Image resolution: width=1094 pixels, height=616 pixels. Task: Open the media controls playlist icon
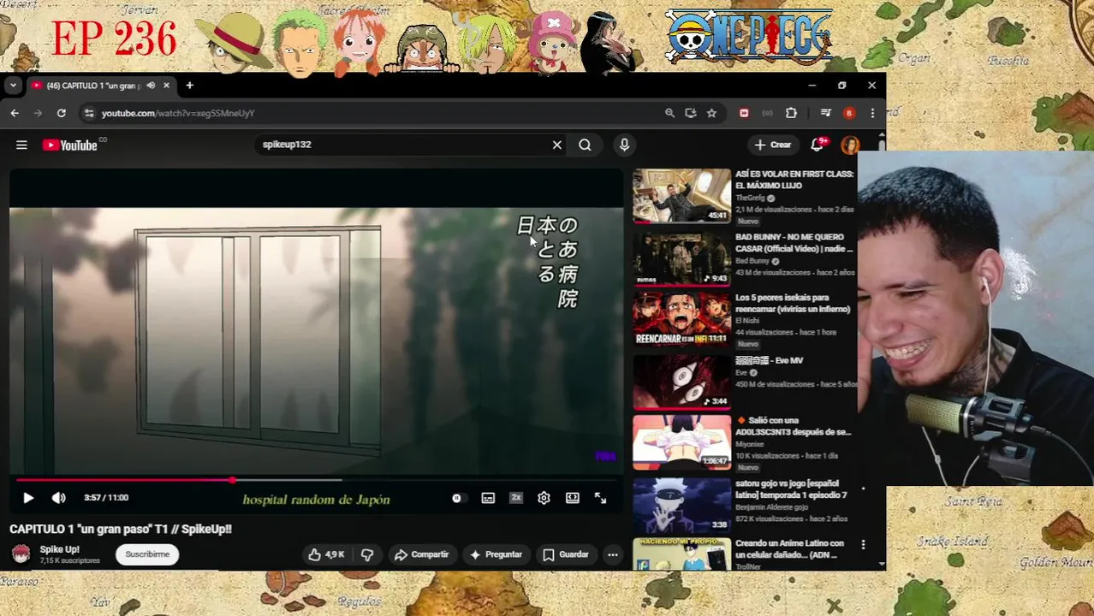coord(825,113)
